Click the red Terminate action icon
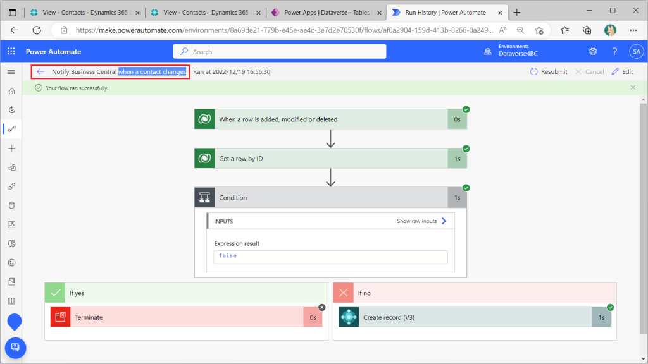Viewport: 648px width, 364px height. (60, 317)
